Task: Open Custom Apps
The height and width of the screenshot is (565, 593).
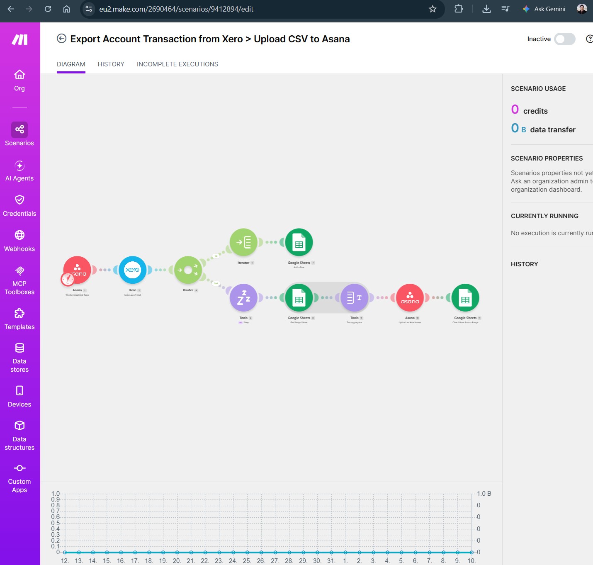Action: [19, 479]
